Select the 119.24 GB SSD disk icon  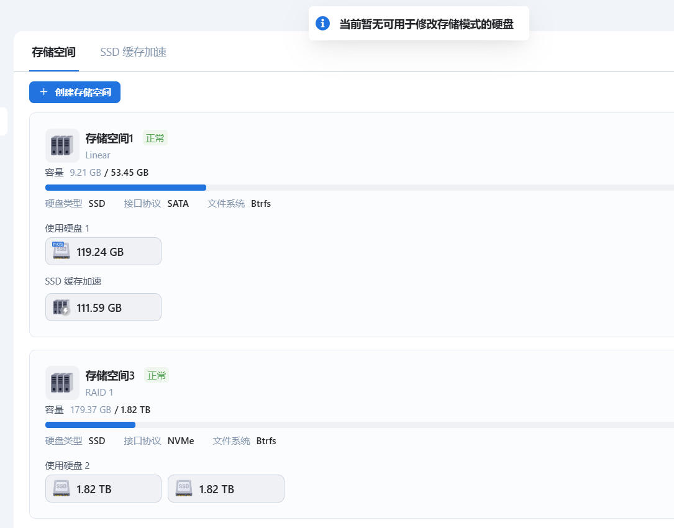pyautogui.click(x=61, y=252)
